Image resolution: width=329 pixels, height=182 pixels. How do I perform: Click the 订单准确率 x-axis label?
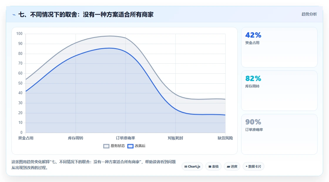(x=125, y=138)
